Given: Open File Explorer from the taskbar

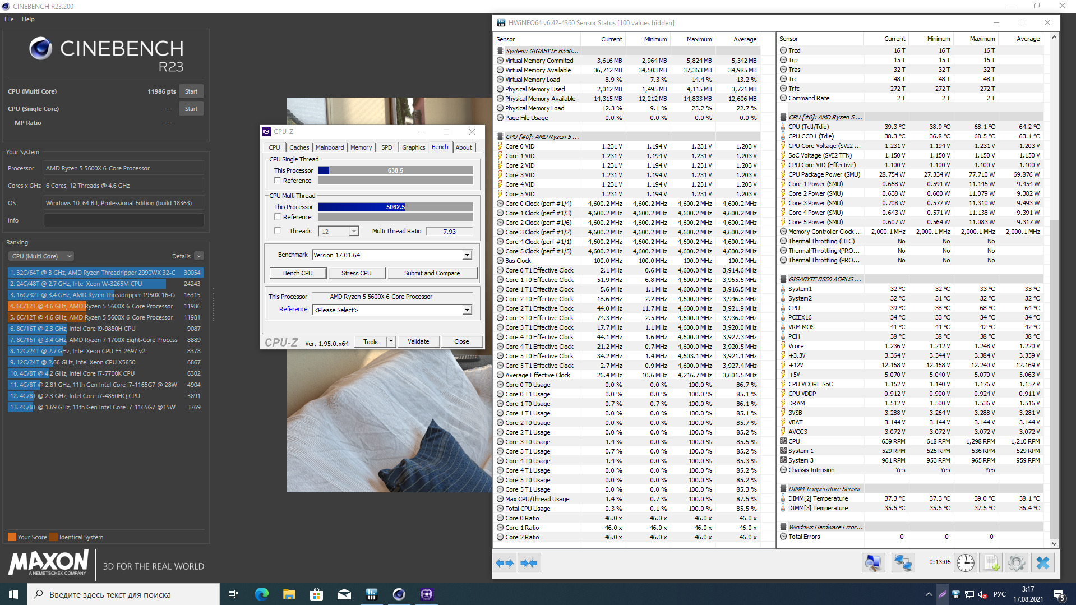Looking at the screenshot, I should (x=289, y=594).
